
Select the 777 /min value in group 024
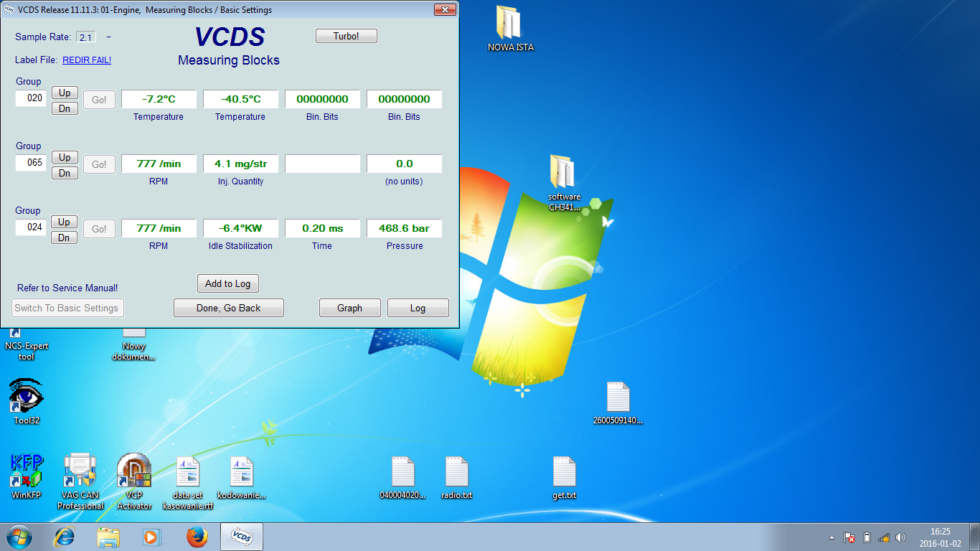[159, 228]
